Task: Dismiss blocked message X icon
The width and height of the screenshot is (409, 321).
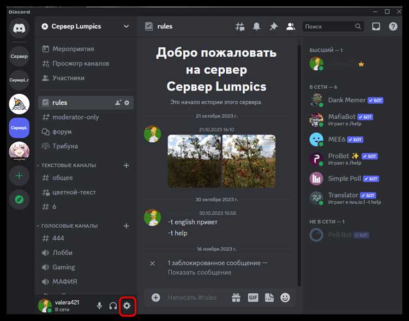Action: pos(152,263)
